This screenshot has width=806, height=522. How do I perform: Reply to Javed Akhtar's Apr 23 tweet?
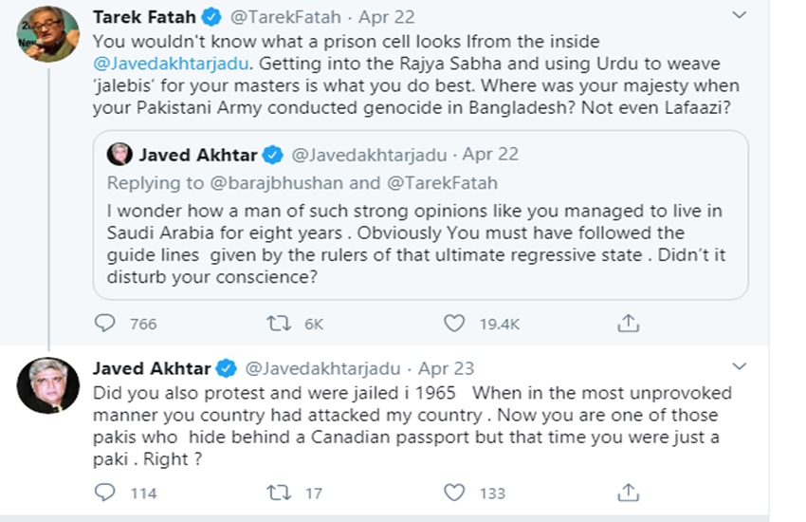(x=105, y=493)
